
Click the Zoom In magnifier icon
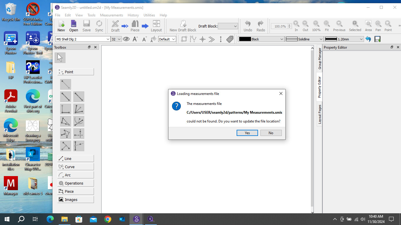[296, 26]
